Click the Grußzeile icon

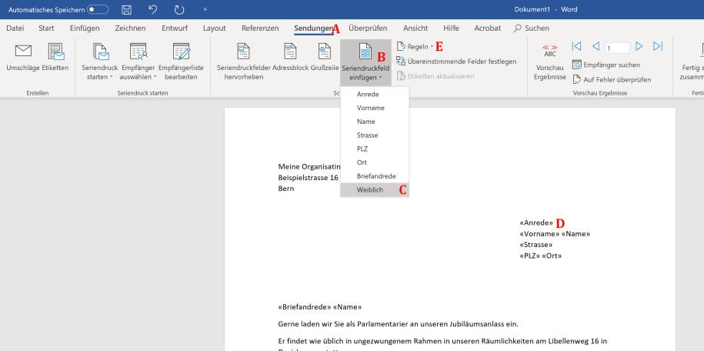pyautogui.click(x=324, y=52)
